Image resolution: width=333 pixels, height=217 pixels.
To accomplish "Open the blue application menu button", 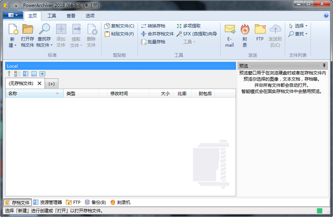I will point(13,15).
